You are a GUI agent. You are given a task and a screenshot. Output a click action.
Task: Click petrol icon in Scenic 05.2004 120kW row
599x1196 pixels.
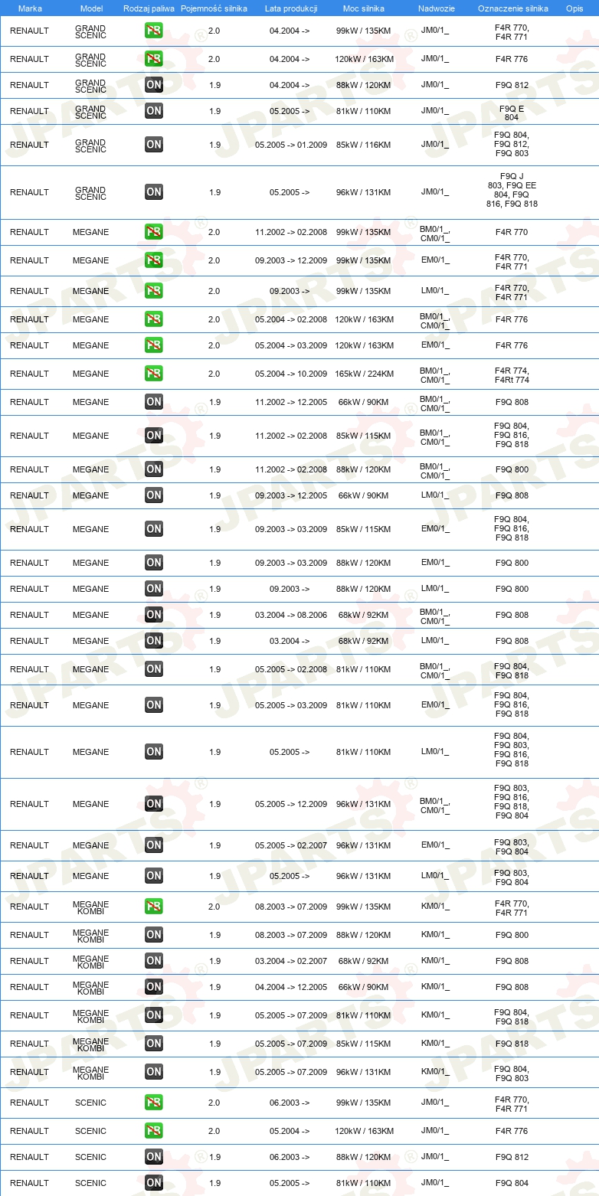point(154,1131)
